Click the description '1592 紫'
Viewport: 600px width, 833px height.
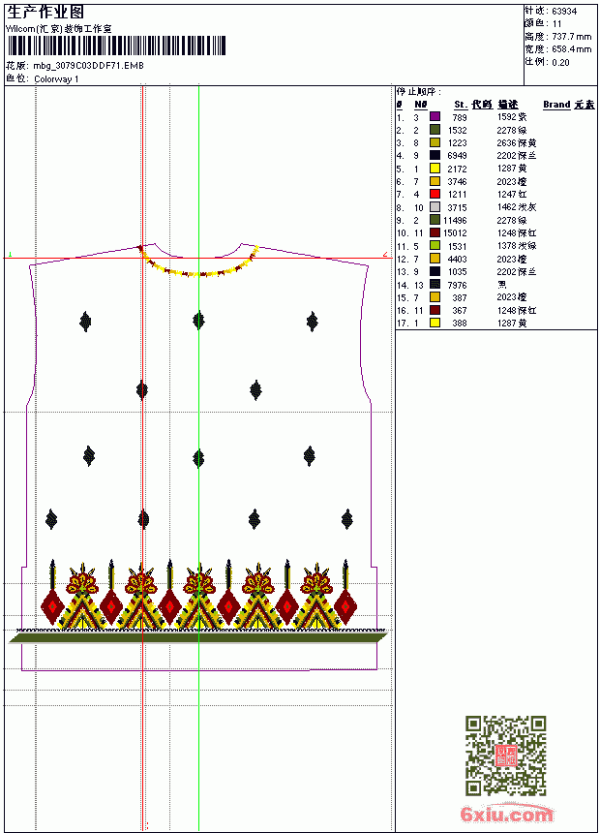[x=512, y=117]
